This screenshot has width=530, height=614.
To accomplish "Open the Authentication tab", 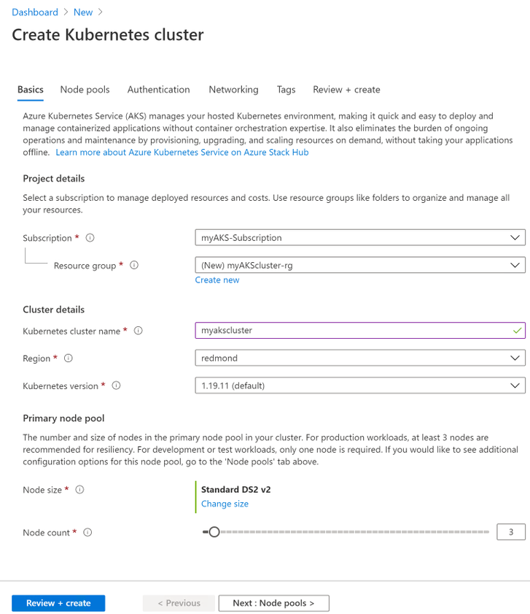I will point(158,90).
